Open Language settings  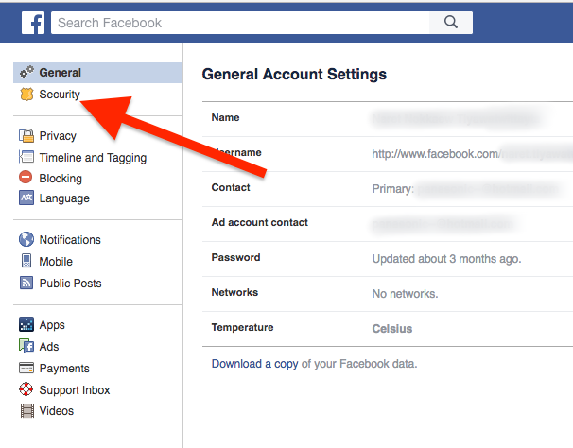[x=64, y=198]
